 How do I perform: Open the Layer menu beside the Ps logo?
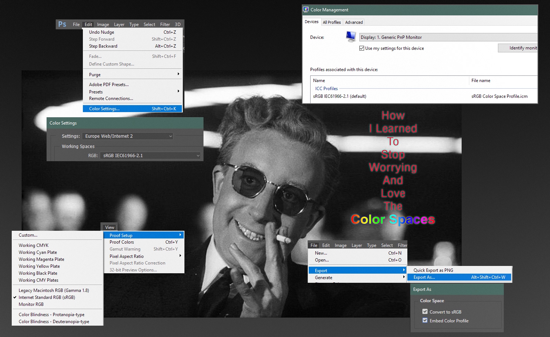(119, 25)
